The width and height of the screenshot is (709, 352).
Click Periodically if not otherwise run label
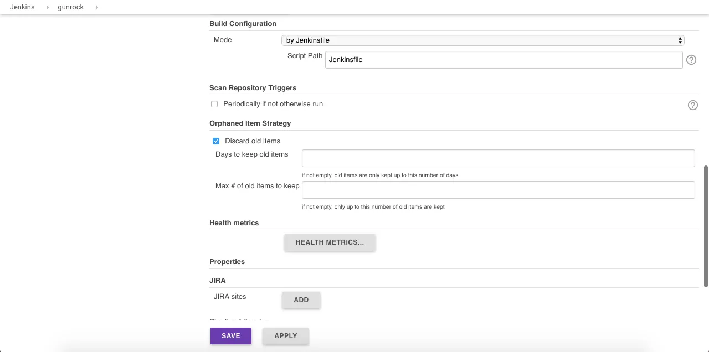coord(273,104)
